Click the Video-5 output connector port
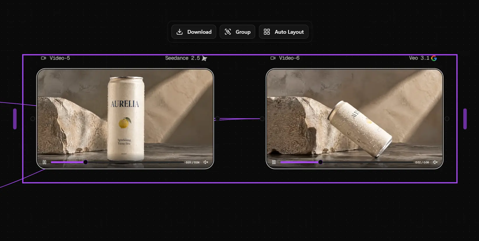The height and width of the screenshot is (241, 479). click(218, 119)
